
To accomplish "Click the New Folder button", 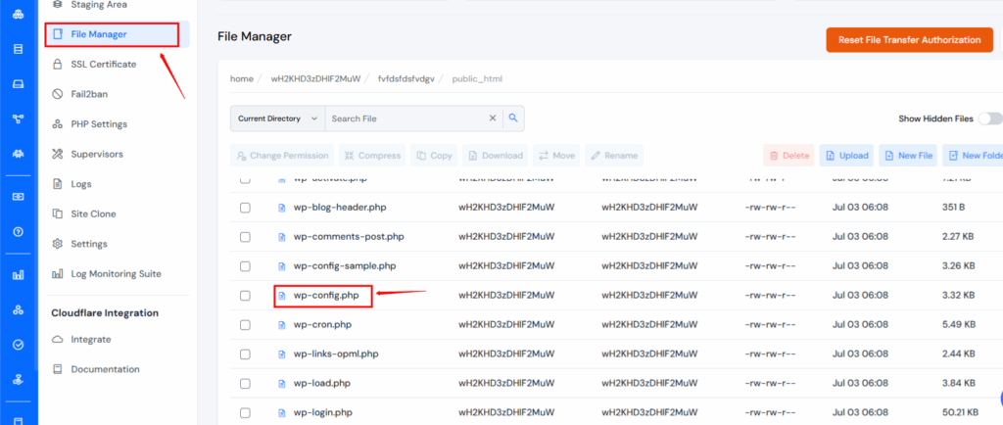I will 973,156.
